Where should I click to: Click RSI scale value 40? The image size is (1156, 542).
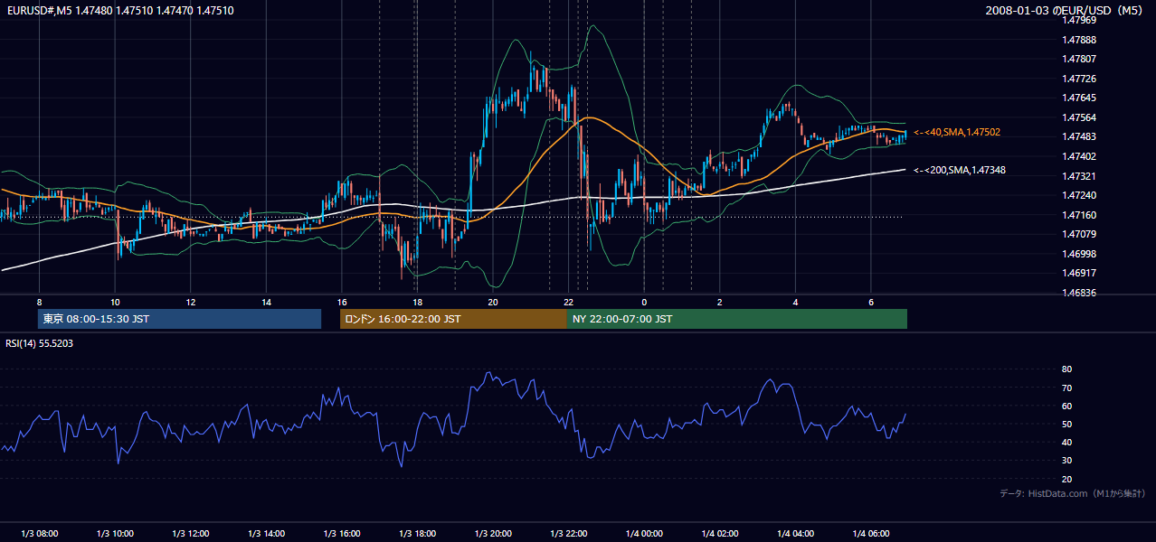1067,442
